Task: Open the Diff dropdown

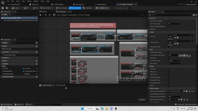Action: [26, 8]
